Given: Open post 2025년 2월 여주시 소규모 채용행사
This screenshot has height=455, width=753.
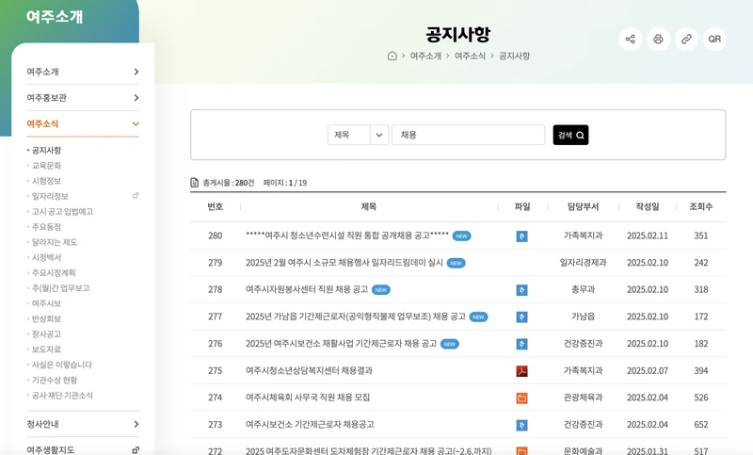Looking at the screenshot, I should [344, 262].
